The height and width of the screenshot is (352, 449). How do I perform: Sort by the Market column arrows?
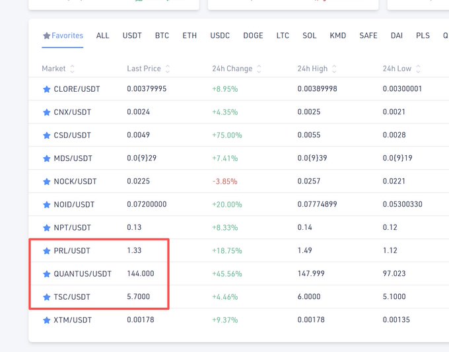72,69
